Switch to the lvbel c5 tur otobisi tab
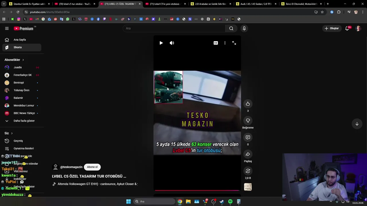367x206 pixels. click(75, 4)
